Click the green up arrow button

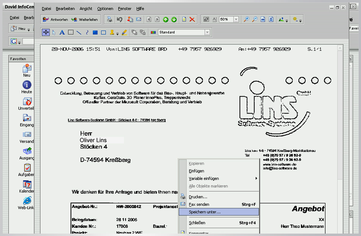pos(165,20)
